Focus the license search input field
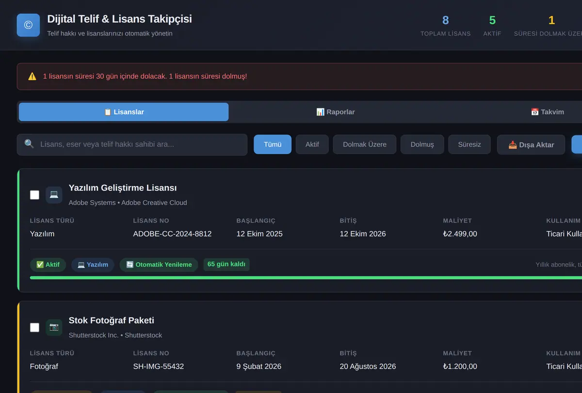Screen dimensions: 582x393 tap(132, 144)
